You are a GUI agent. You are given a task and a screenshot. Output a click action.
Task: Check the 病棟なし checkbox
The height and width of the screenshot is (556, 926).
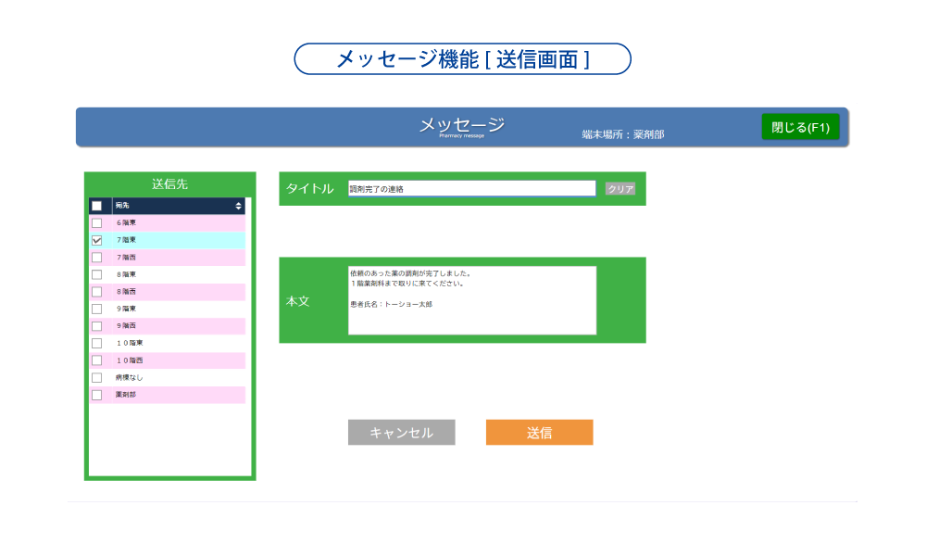97,377
